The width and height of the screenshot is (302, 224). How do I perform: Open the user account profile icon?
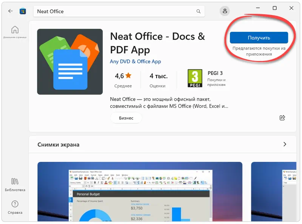click(x=225, y=11)
